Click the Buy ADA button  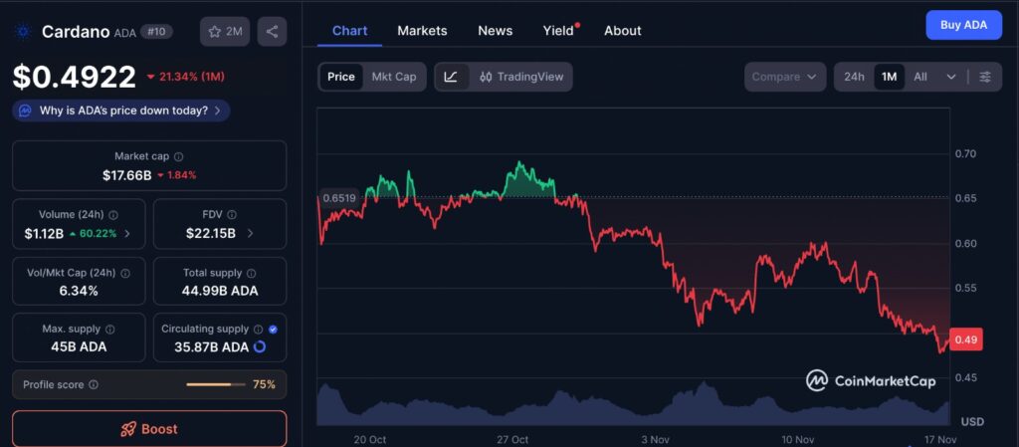(x=963, y=25)
